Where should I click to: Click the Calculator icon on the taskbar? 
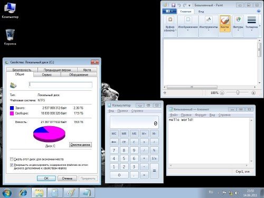[55, 193]
